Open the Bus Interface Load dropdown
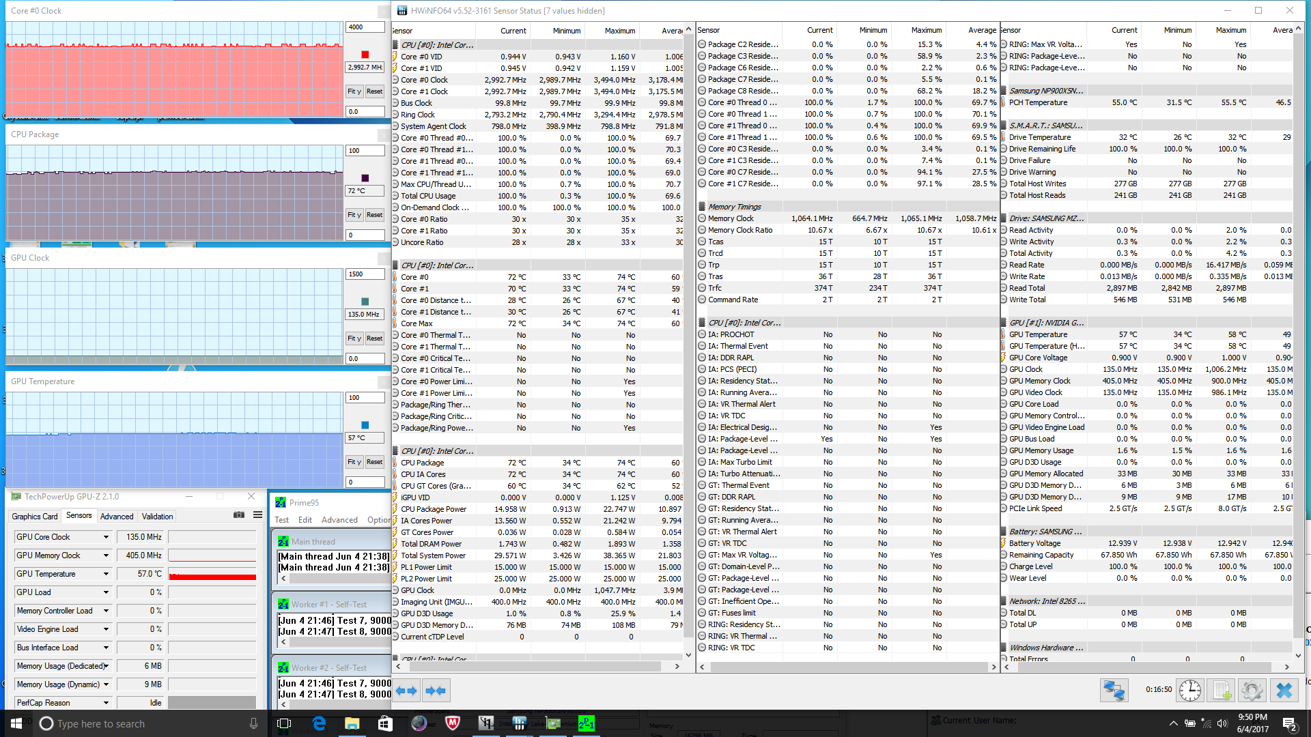The width and height of the screenshot is (1311, 737). [106, 648]
